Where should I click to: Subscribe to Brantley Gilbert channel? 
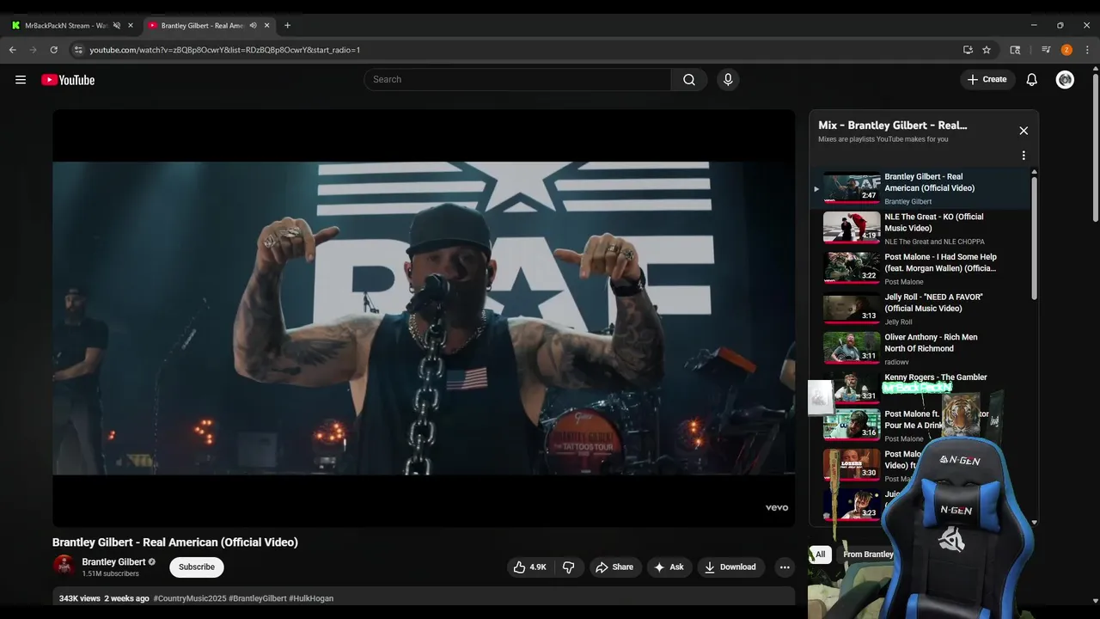[x=197, y=567]
